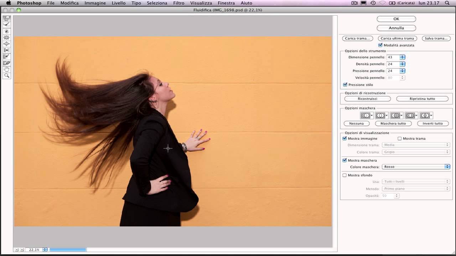The width and height of the screenshot is (456, 256).
Task: Open the Photoshop application menu
Action: [x=29, y=3]
